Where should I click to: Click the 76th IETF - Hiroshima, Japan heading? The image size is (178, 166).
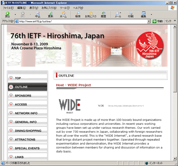[57, 36]
